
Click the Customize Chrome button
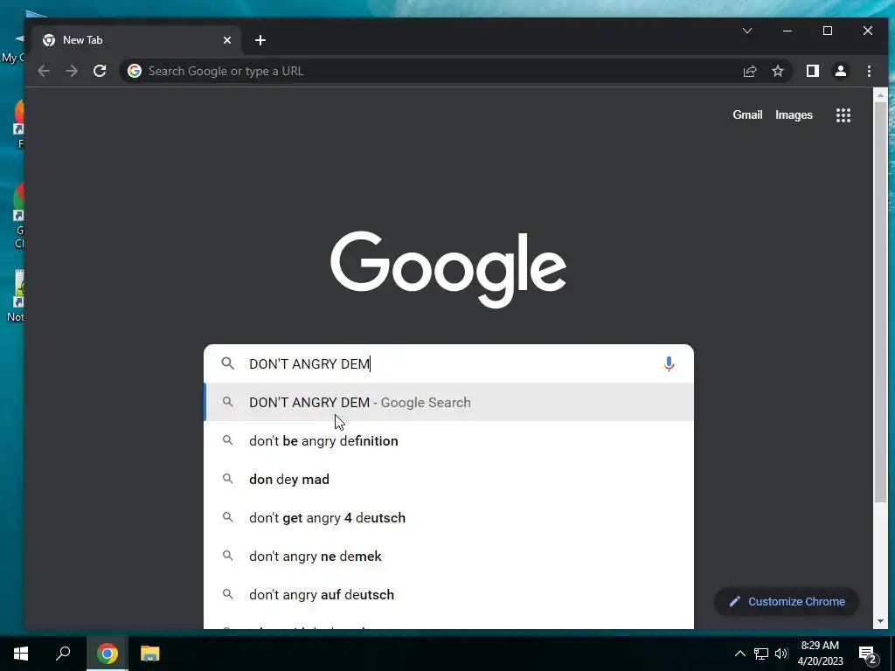tap(787, 601)
